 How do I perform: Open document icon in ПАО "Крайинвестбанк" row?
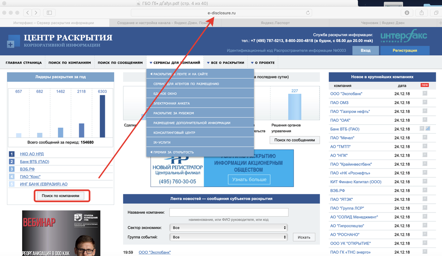pyautogui.click(x=425, y=164)
